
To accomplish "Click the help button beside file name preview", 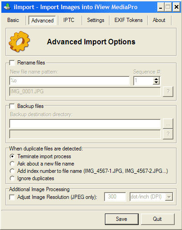I will (x=168, y=91).
